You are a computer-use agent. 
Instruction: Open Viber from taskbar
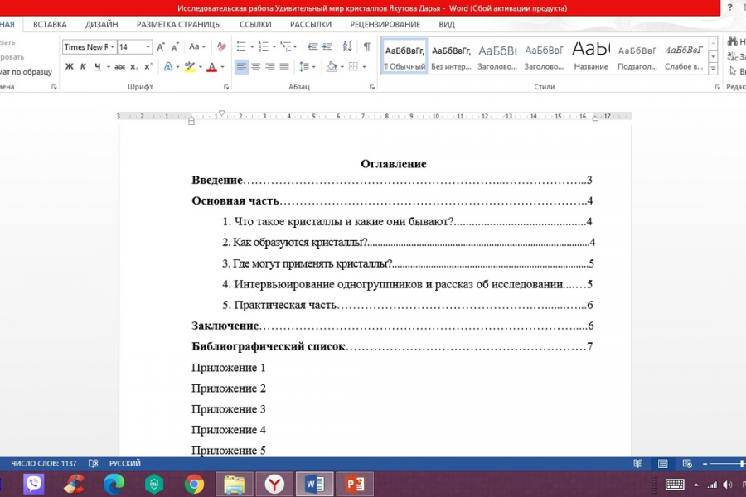(34, 484)
